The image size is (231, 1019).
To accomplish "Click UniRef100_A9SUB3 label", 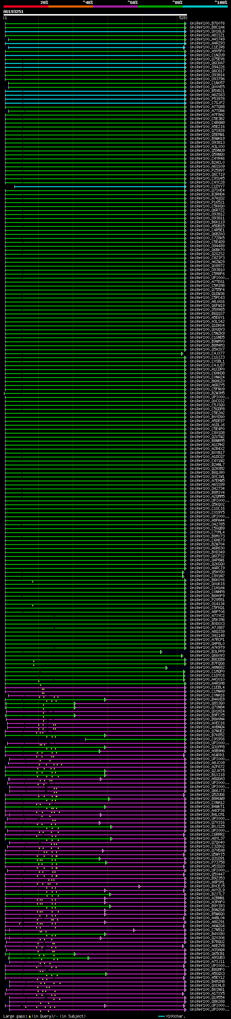I will click(x=207, y=958).
